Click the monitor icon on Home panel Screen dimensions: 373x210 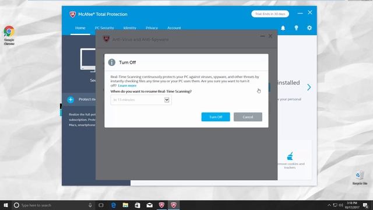click(88, 60)
